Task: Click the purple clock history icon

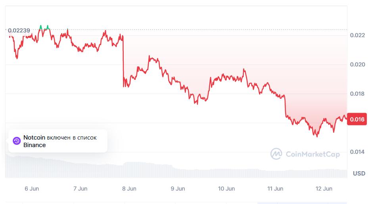Action: (17, 141)
